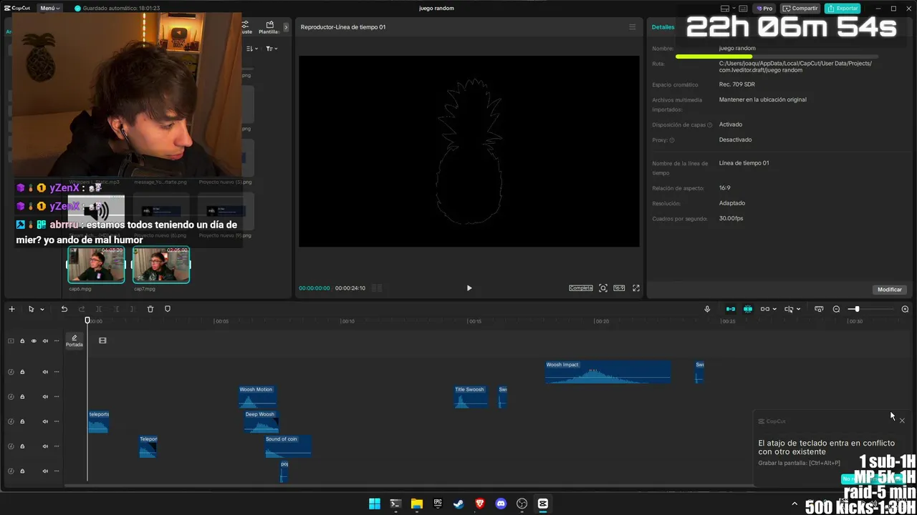Click the shield marker icon in timeline toolbar

tap(168, 309)
